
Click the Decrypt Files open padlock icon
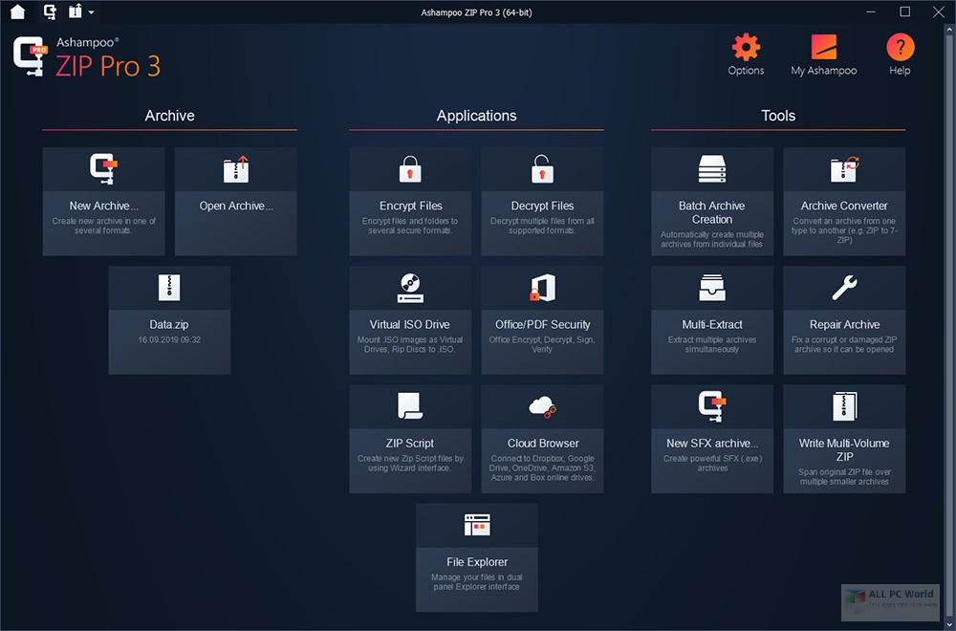(x=542, y=169)
